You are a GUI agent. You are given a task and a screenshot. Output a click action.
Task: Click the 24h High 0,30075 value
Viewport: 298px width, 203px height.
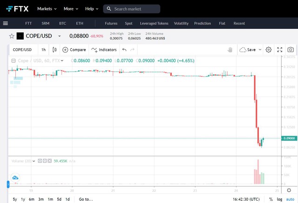(116, 38)
